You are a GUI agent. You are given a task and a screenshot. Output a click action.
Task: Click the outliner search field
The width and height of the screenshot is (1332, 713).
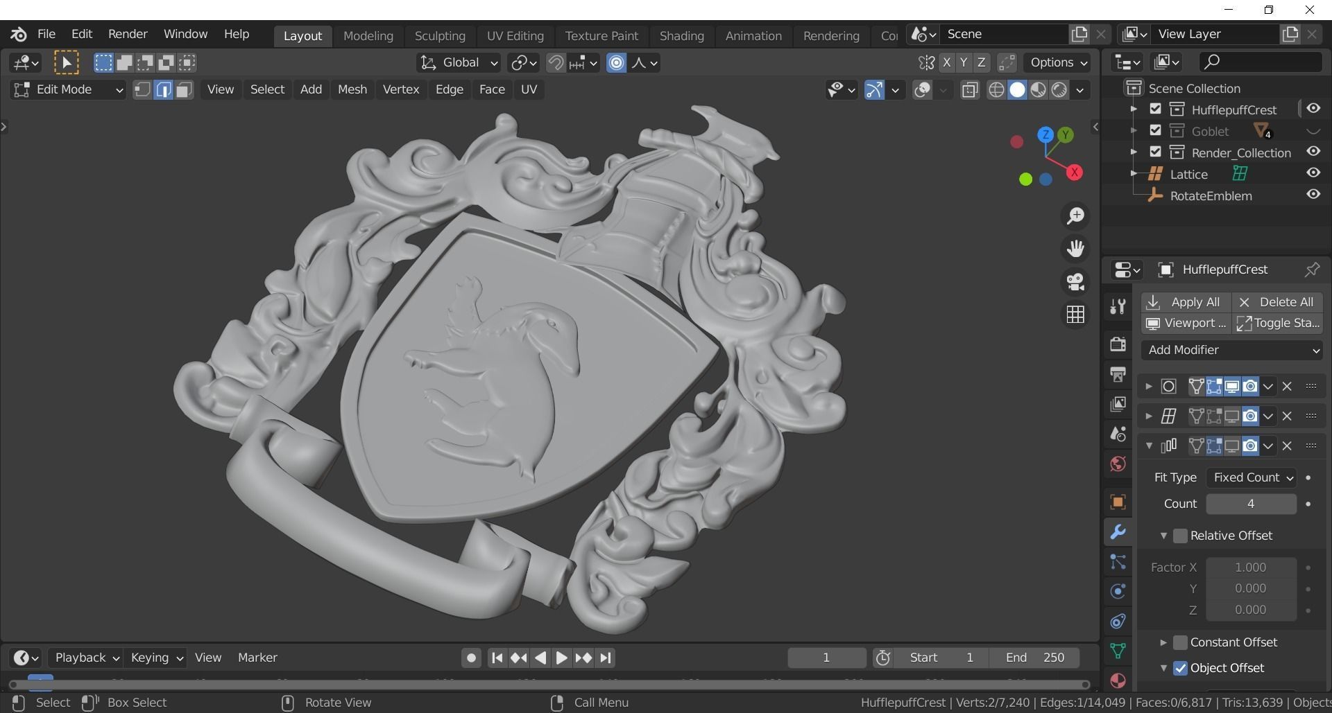1260,62
